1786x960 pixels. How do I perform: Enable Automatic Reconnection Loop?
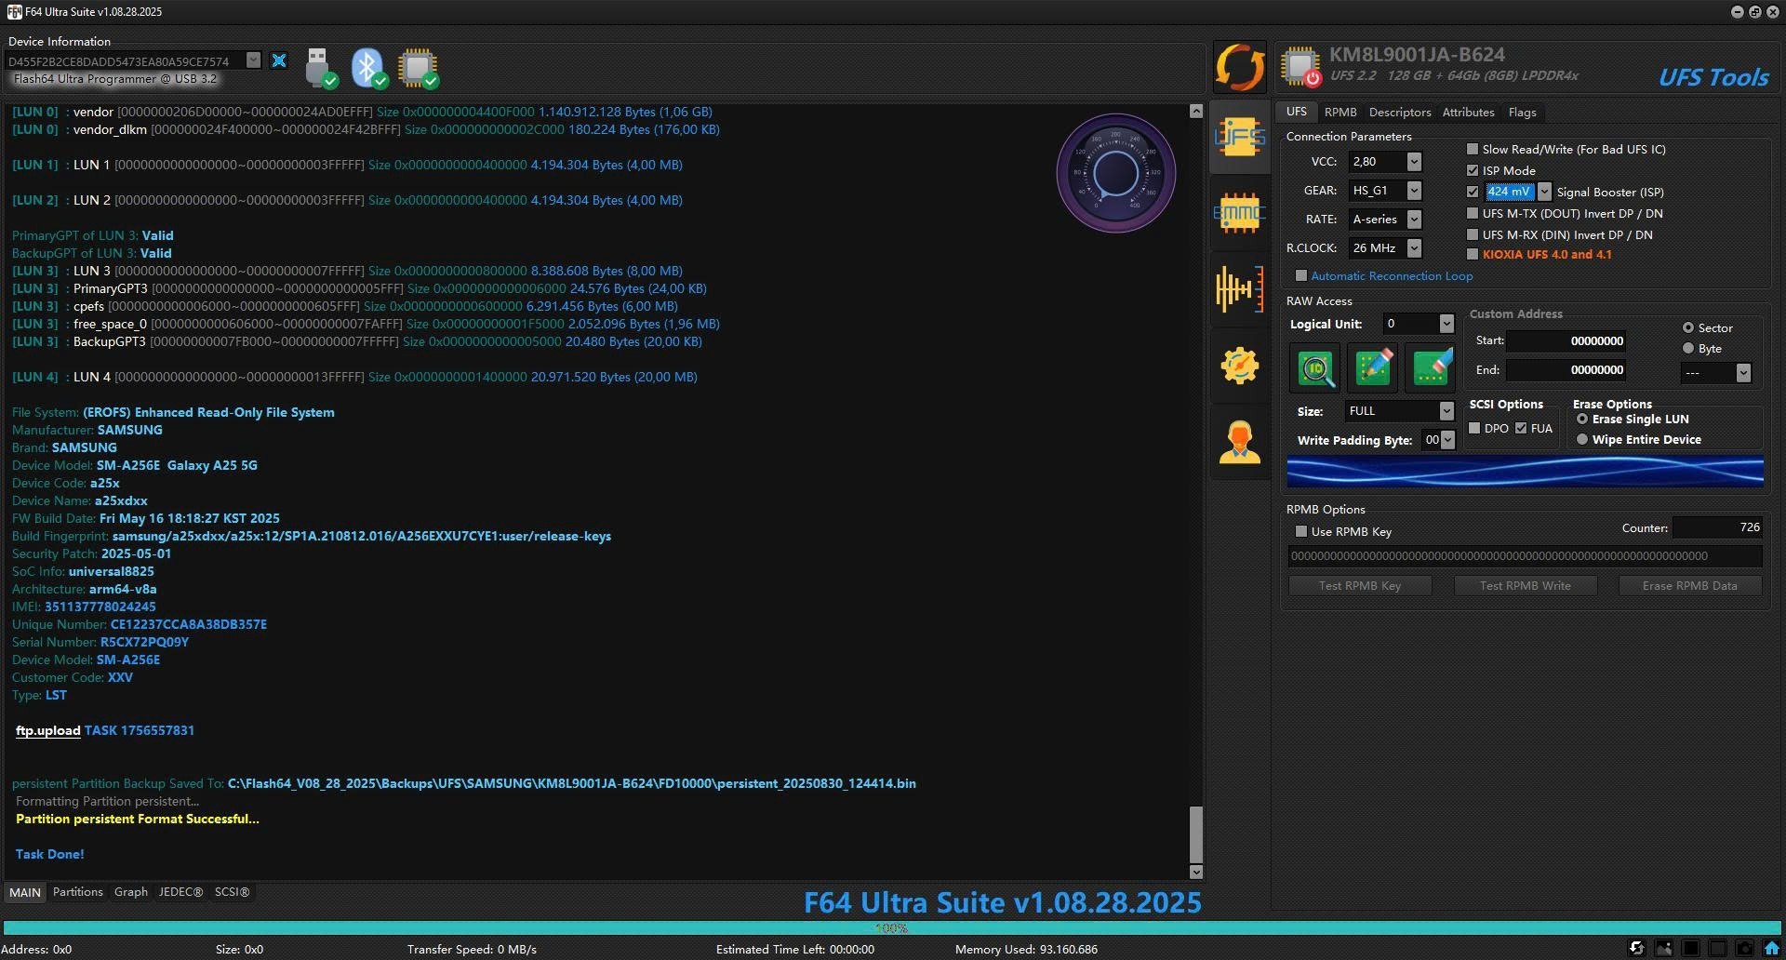[1301, 275]
